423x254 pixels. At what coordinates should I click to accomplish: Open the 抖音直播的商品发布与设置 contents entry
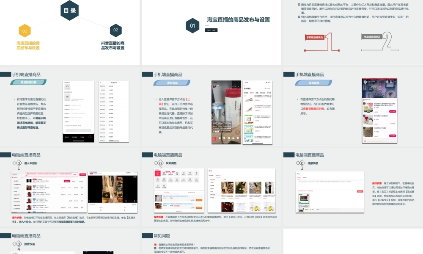click(x=113, y=46)
